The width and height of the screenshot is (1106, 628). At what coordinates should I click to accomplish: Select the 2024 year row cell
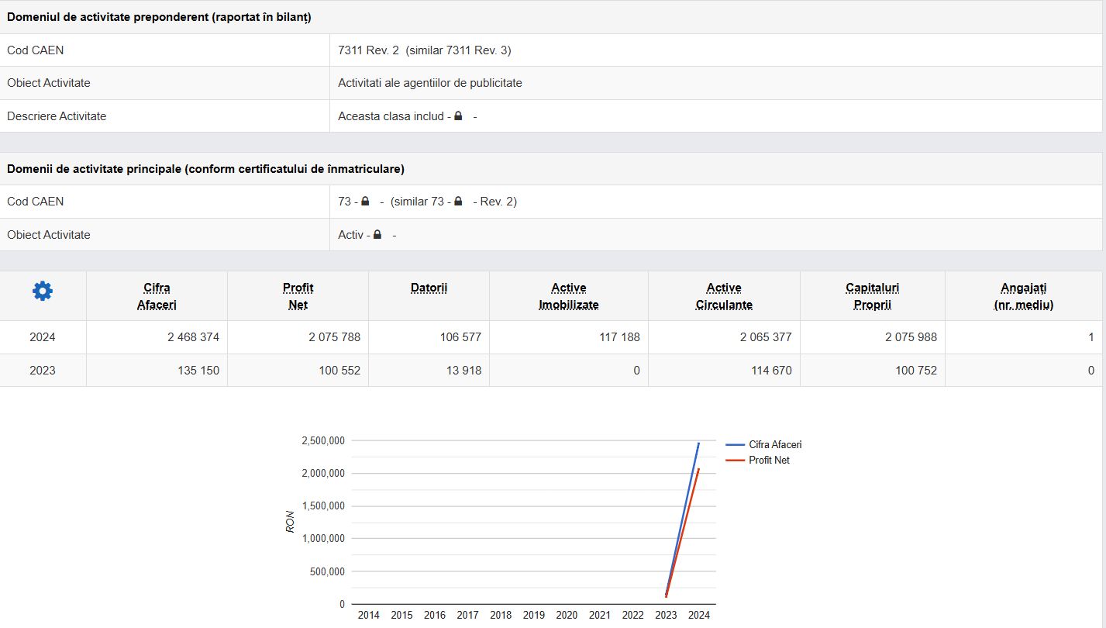pyautogui.click(x=43, y=337)
